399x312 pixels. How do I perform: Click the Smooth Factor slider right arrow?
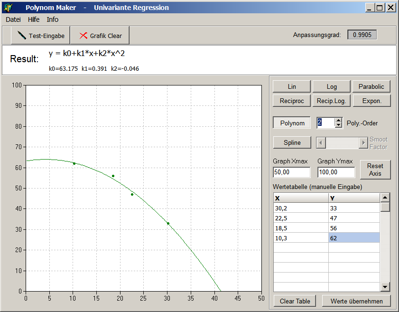point(363,143)
